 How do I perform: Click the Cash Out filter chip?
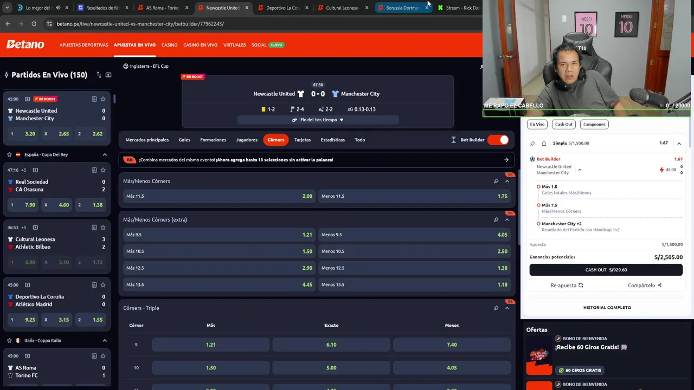[x=563, y=124]
